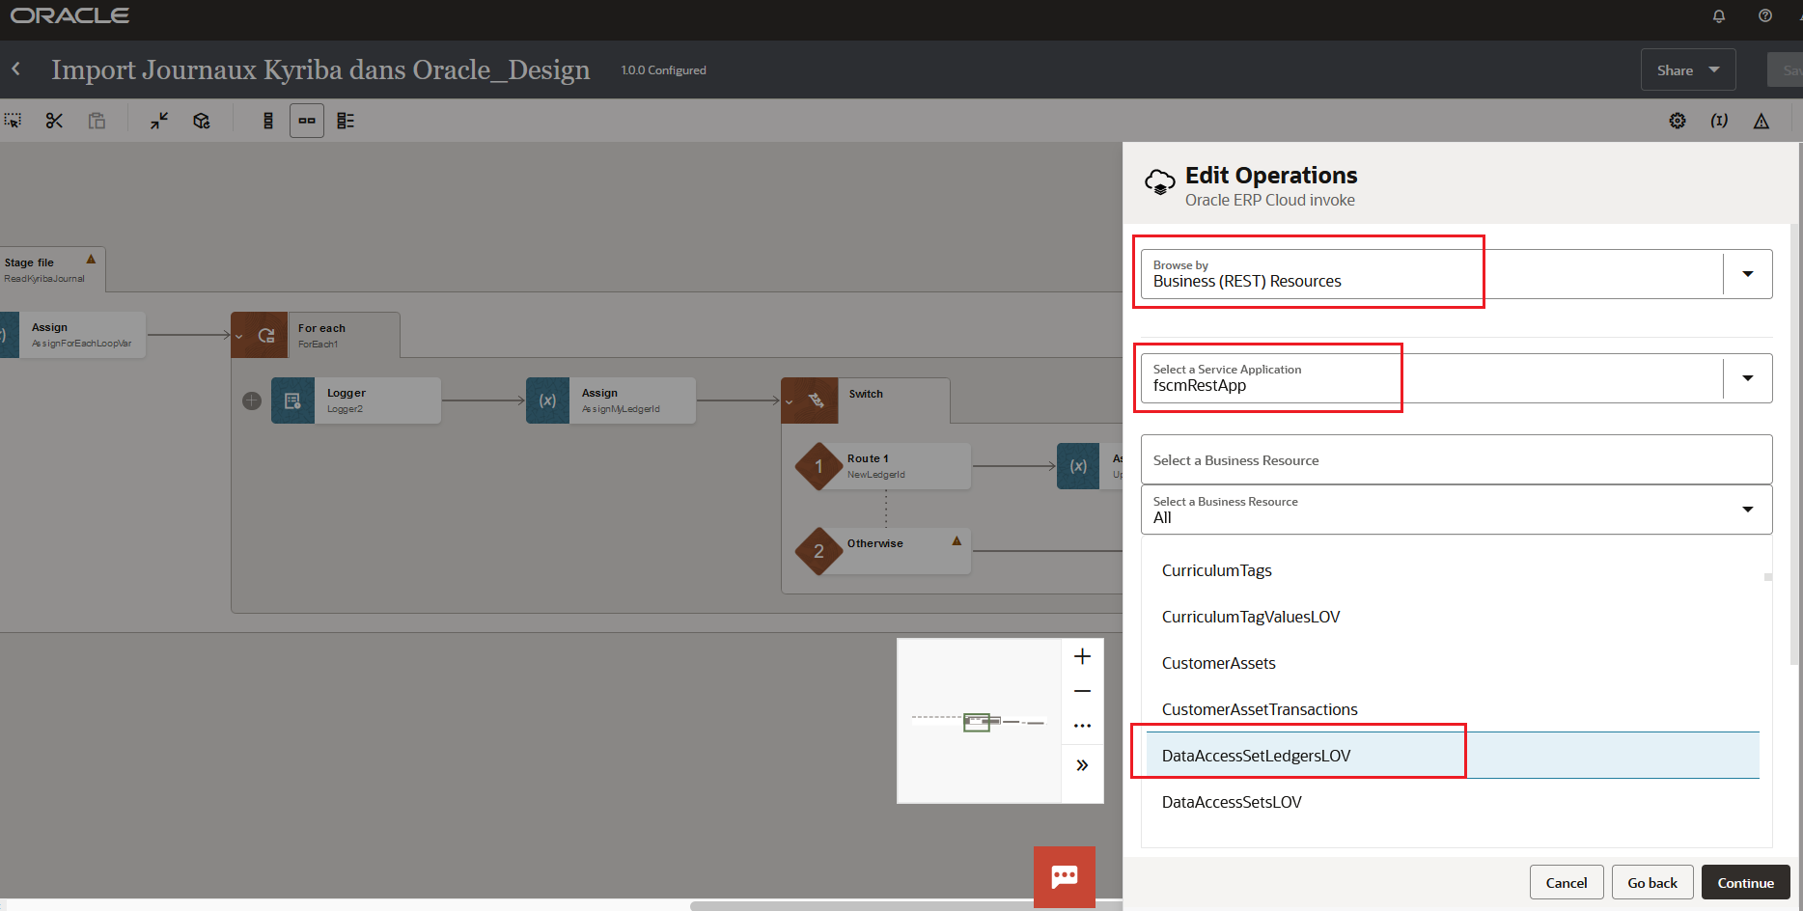
Task: Click the Oracle logo
Action: point(69,15)
